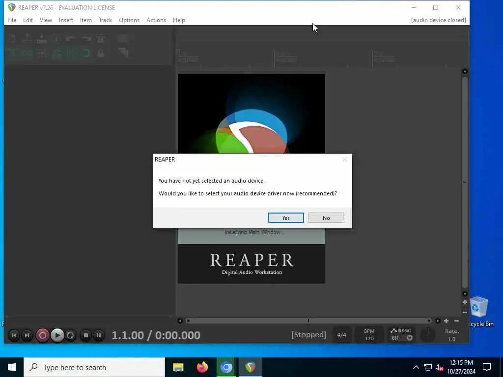Click the vertical zoom out minus button

click(465, 312)
